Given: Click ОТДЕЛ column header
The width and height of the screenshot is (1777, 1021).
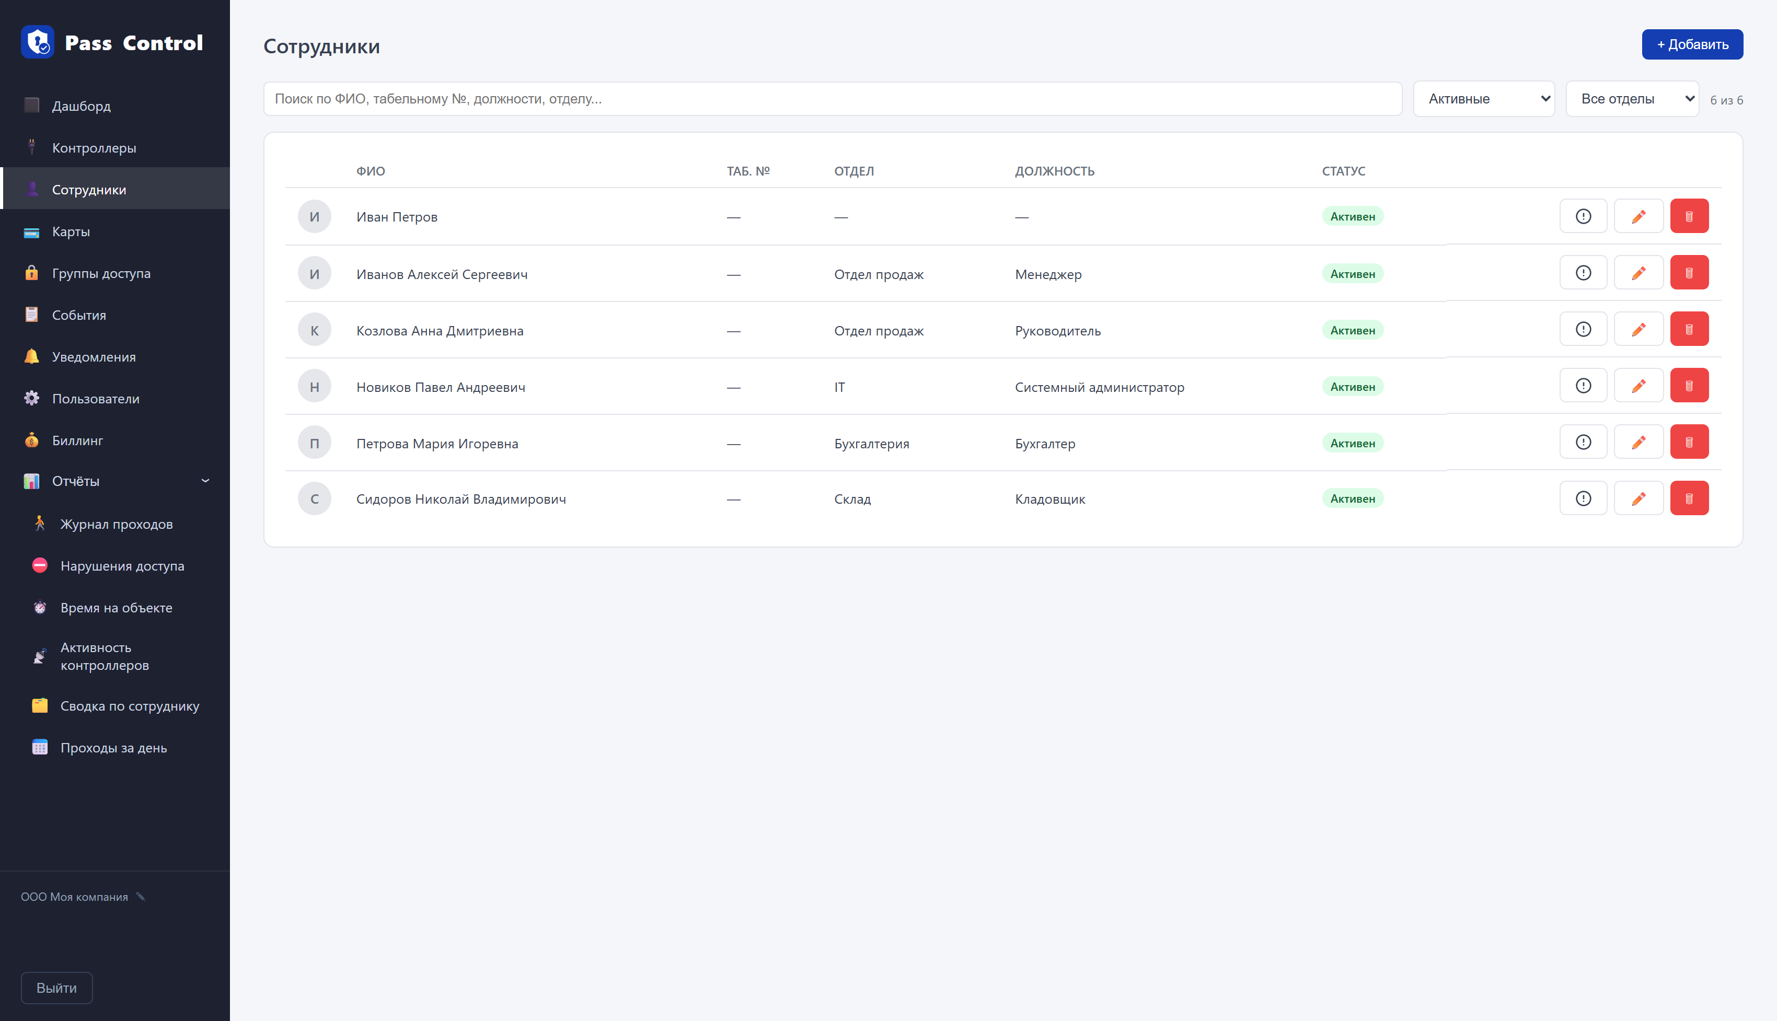Looking at the screenshot, I should [x=853, y=171].
